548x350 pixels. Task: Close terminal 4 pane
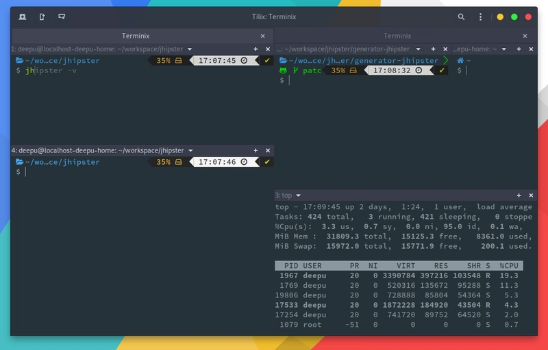(268, 150)
